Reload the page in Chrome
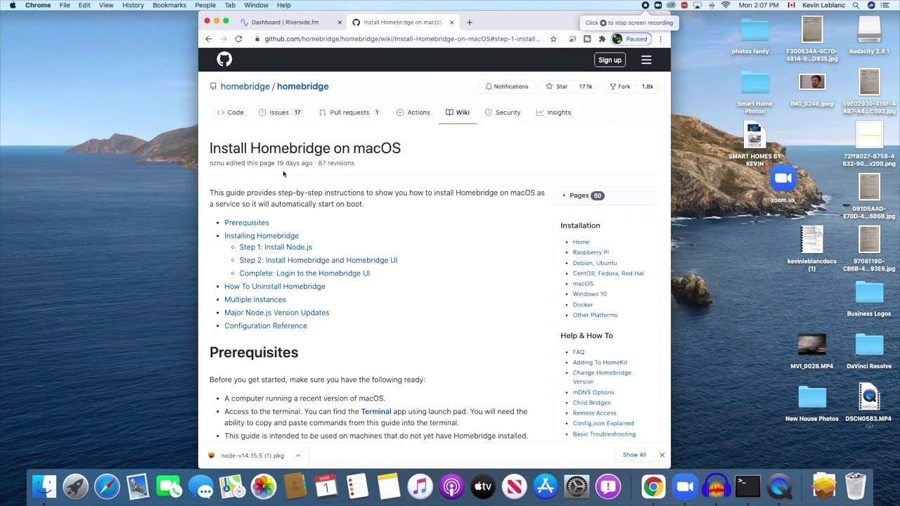Viewport: 900px width, 506px height. [238, 39]
